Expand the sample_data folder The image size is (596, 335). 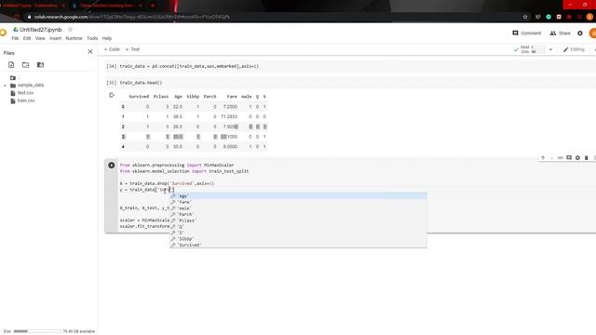coord(5,86)
